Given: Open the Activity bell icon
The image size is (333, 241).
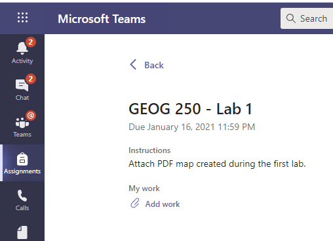Looking at the screenshot, I should [x=22, y=48].
